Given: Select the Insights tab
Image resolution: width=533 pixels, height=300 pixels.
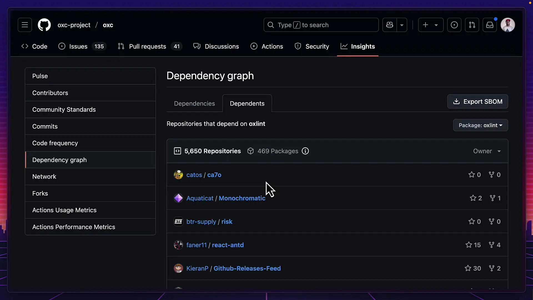Looking at the screenshot, I should click(358, 46).
